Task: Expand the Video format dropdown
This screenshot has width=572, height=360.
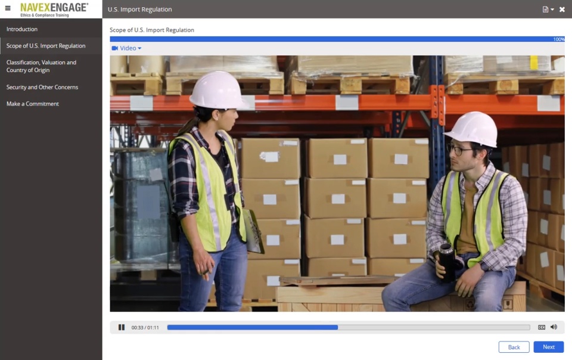Action: tap(126, 48)
